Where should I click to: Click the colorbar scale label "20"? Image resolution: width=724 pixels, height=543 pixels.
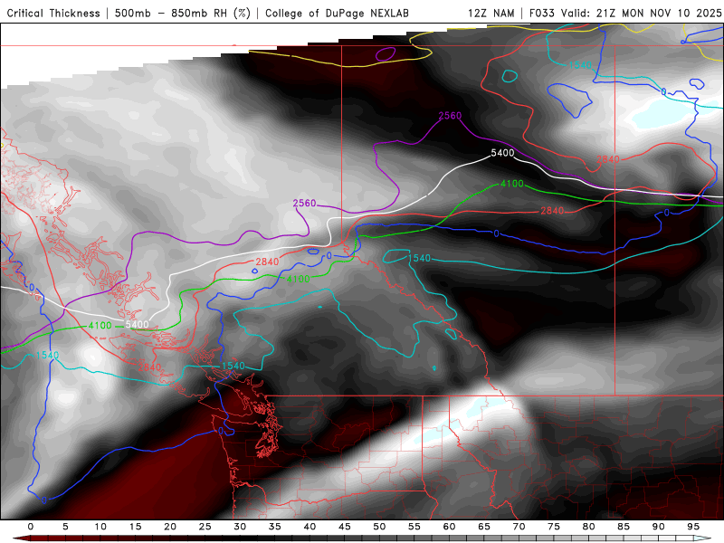(170, 527)
